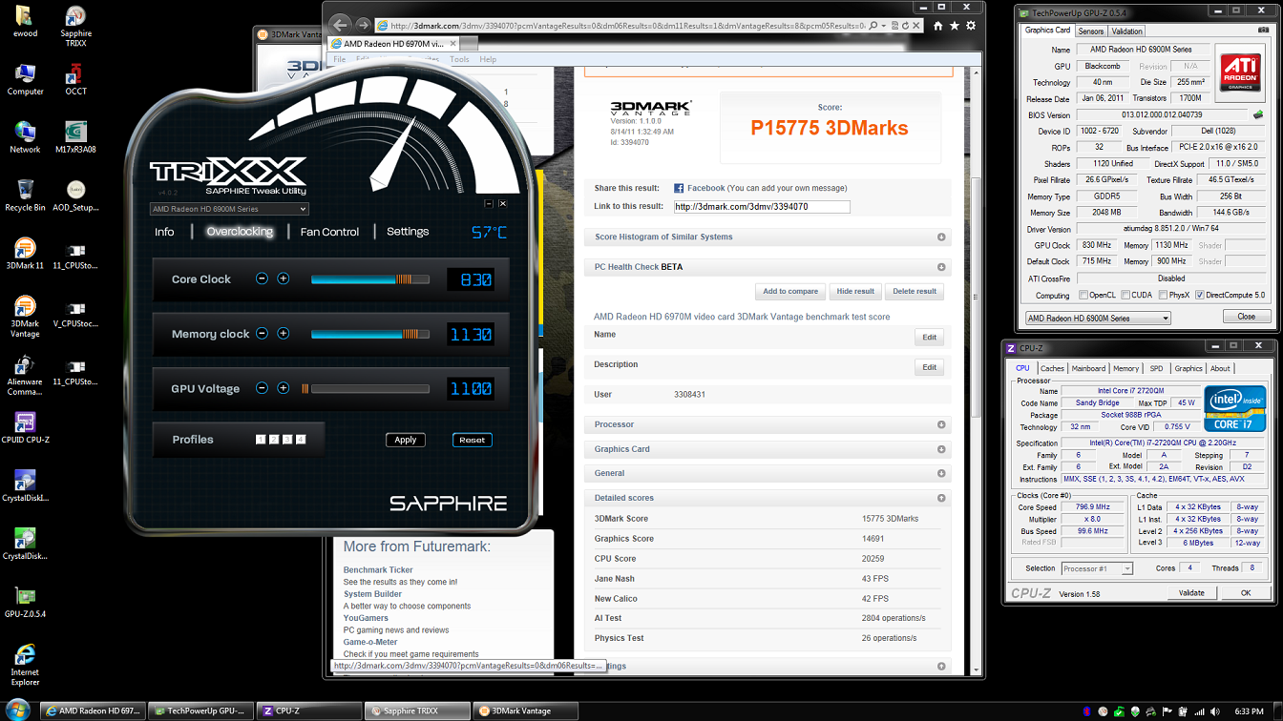The width and height of the screenshot is (1283, 721).
Task: Open the GPU-Z Sensors tab
Action: pos(1091,31)
